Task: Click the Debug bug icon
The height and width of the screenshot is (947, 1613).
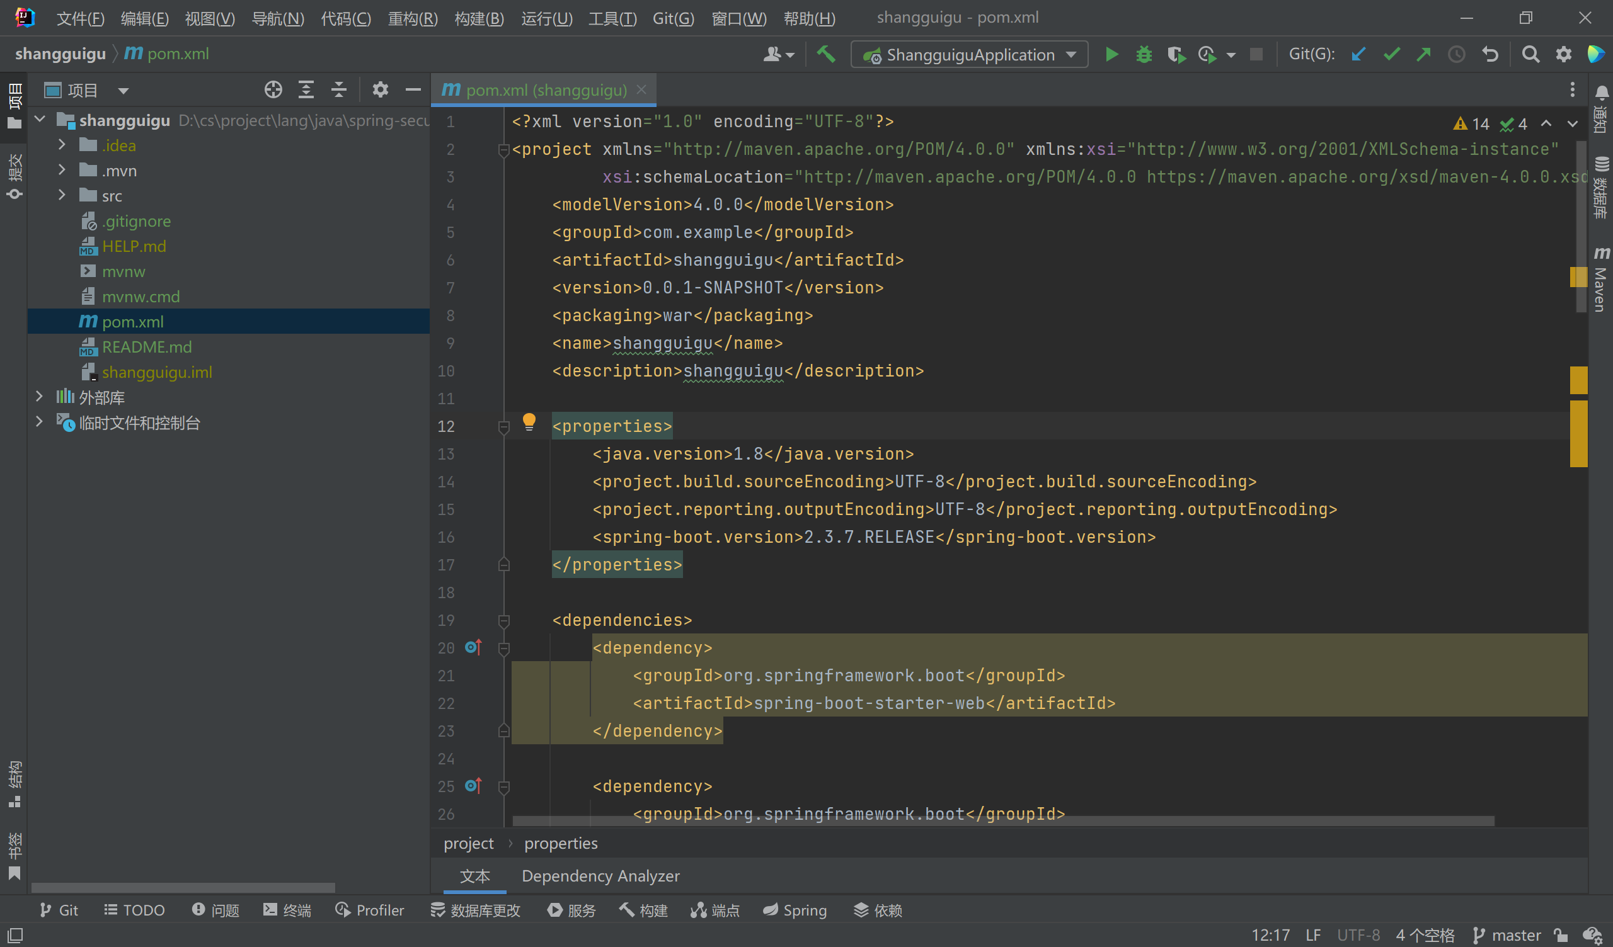Action: [1144, 55]
